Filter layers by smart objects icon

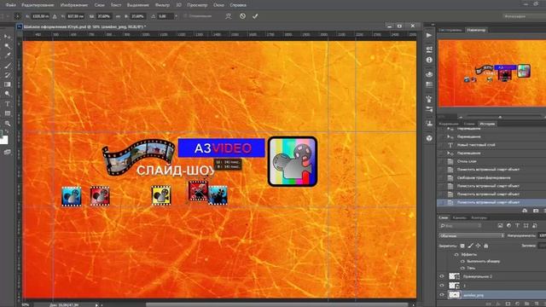pyautogui.click(x=535, y=226)
